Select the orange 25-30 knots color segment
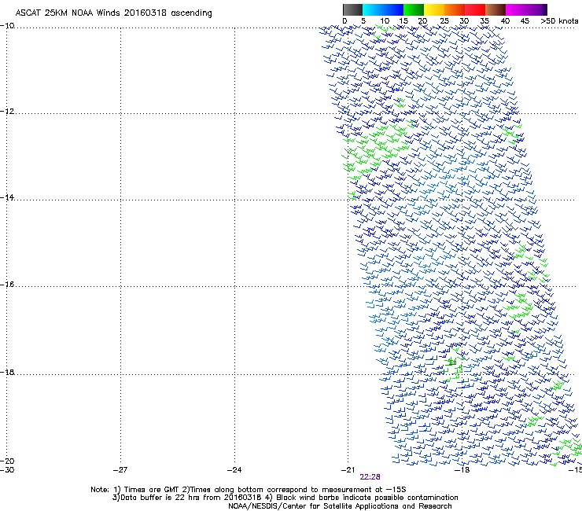 (x=455, y=9)
